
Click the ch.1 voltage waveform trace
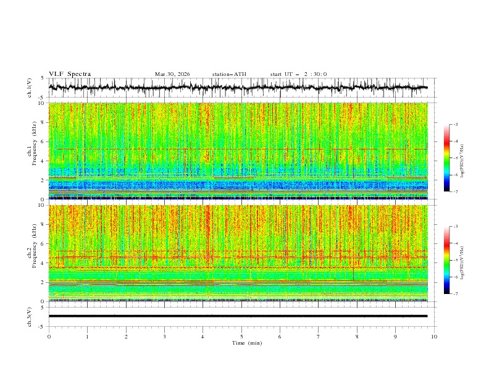pos(238,88)
